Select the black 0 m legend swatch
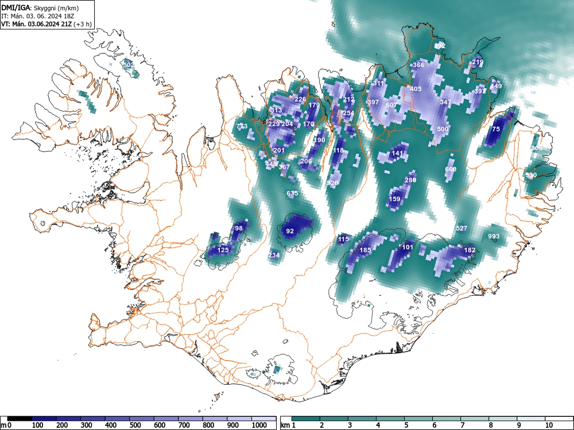Viewport: 574px width, 430px height. click(x=20, y=419)
